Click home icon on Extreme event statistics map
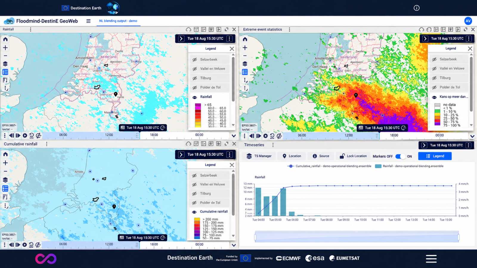477x268 pixels. point(245,39)
